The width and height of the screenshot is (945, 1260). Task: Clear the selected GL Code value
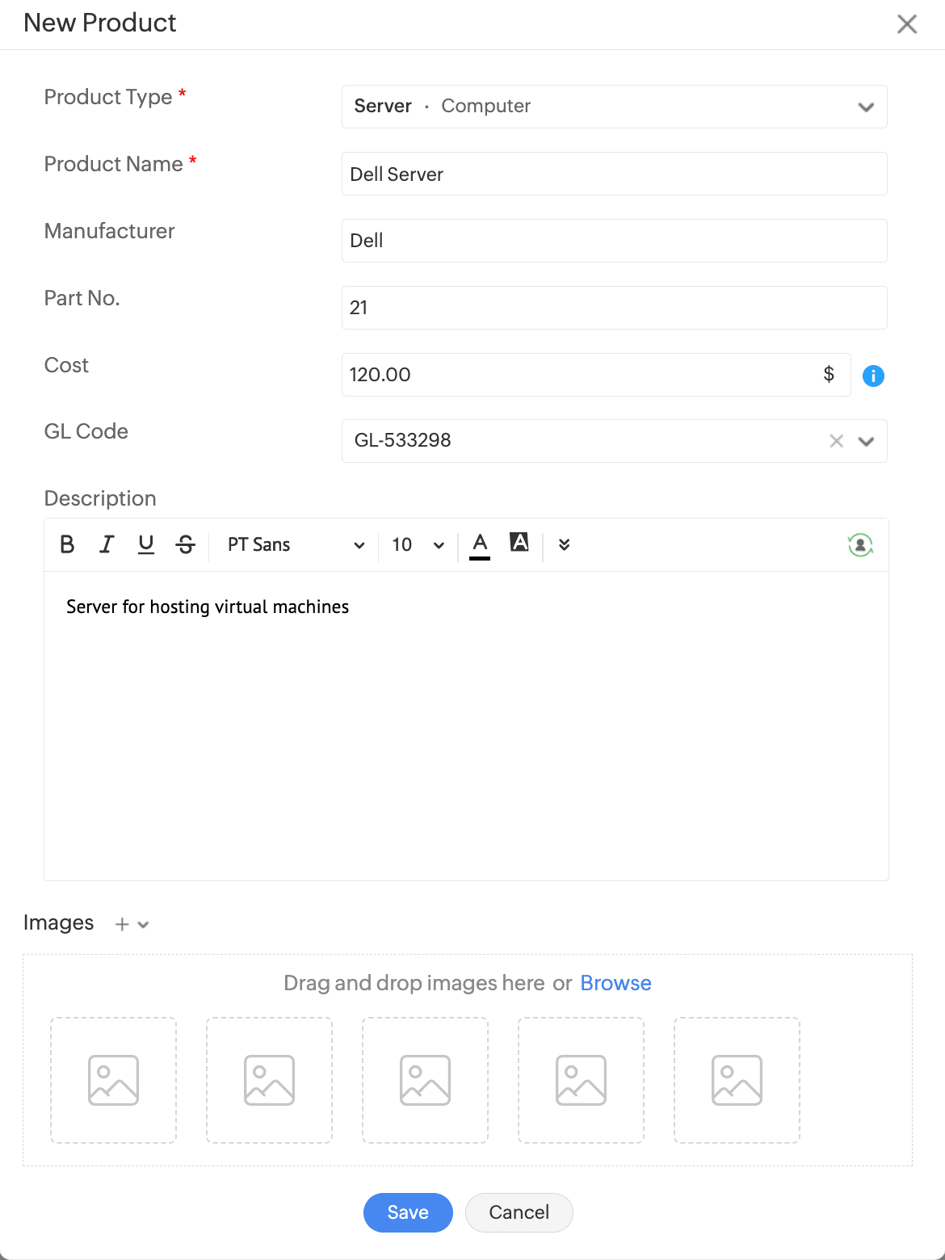click(x=837, y=441)
